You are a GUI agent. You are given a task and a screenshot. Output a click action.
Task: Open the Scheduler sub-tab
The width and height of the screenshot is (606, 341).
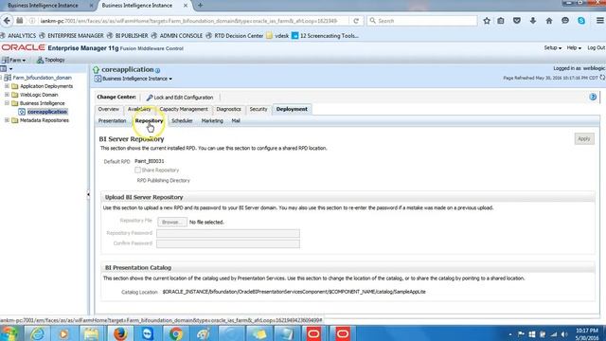[182, 120]
